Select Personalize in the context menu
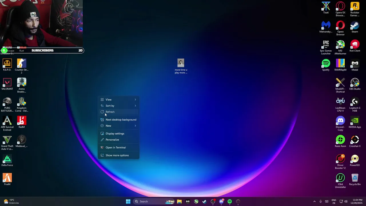366x206 pixels. pos(118,140)
